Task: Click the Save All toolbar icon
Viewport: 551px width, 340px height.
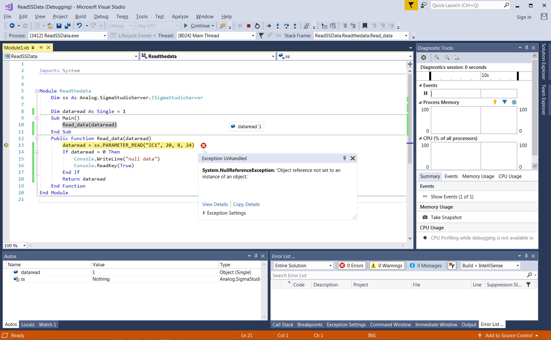Action: pos(67,26)
